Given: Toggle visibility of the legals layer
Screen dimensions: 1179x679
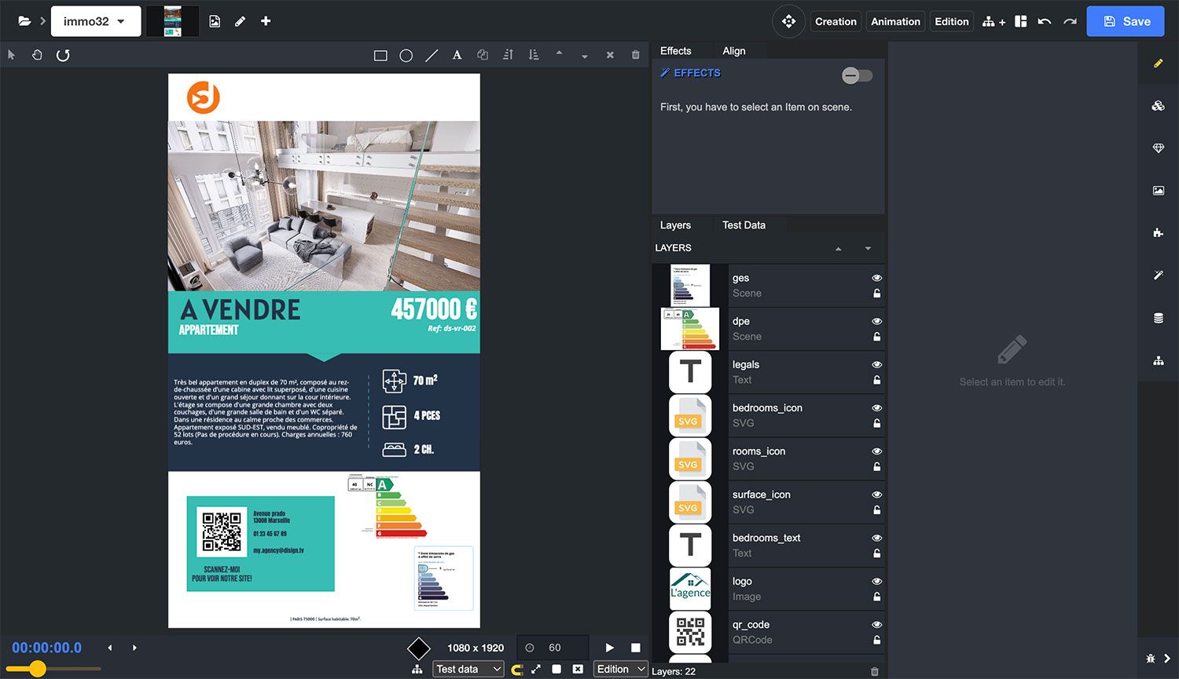Looking at the screenshot, I should pos(876,365).
